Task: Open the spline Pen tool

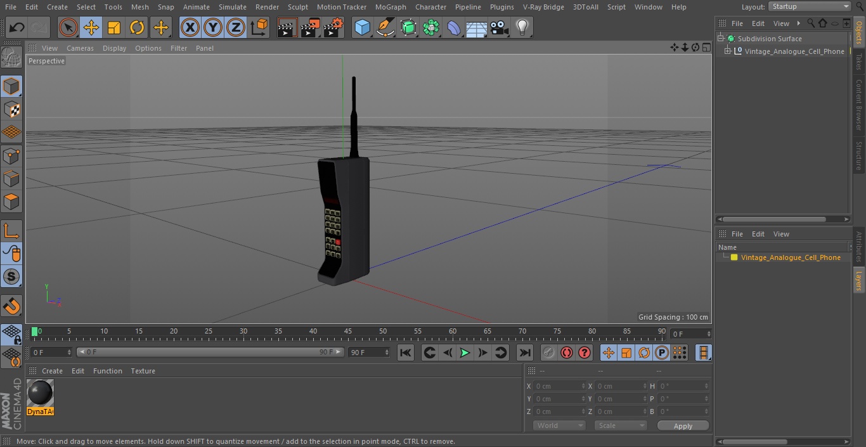Action: click(x=385, y=27)
